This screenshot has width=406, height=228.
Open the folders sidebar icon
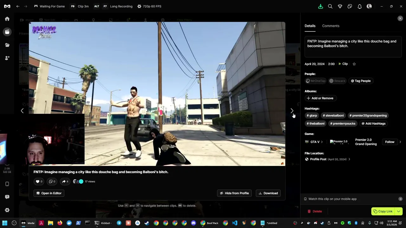coord(7,45)
